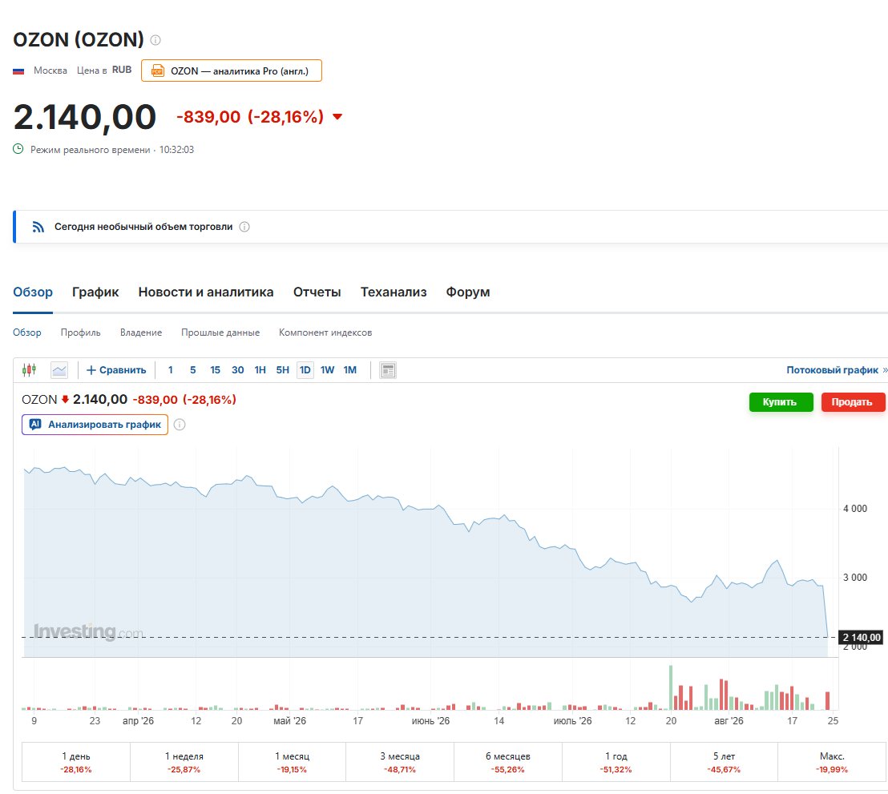Select the 1 год period cell

coord(616,762)
